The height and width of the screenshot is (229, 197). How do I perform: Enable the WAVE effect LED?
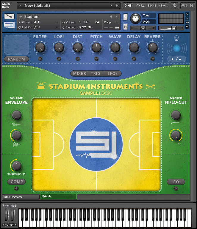coord(115,59)
